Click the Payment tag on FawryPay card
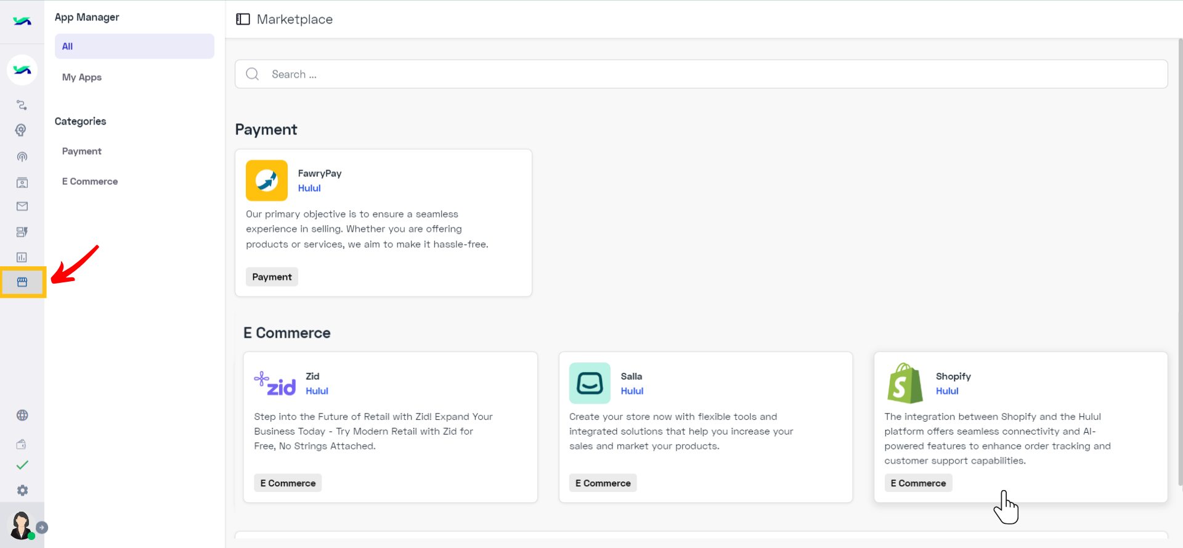1183x548 pixels. pyautogui.click(x=272, y=277)
